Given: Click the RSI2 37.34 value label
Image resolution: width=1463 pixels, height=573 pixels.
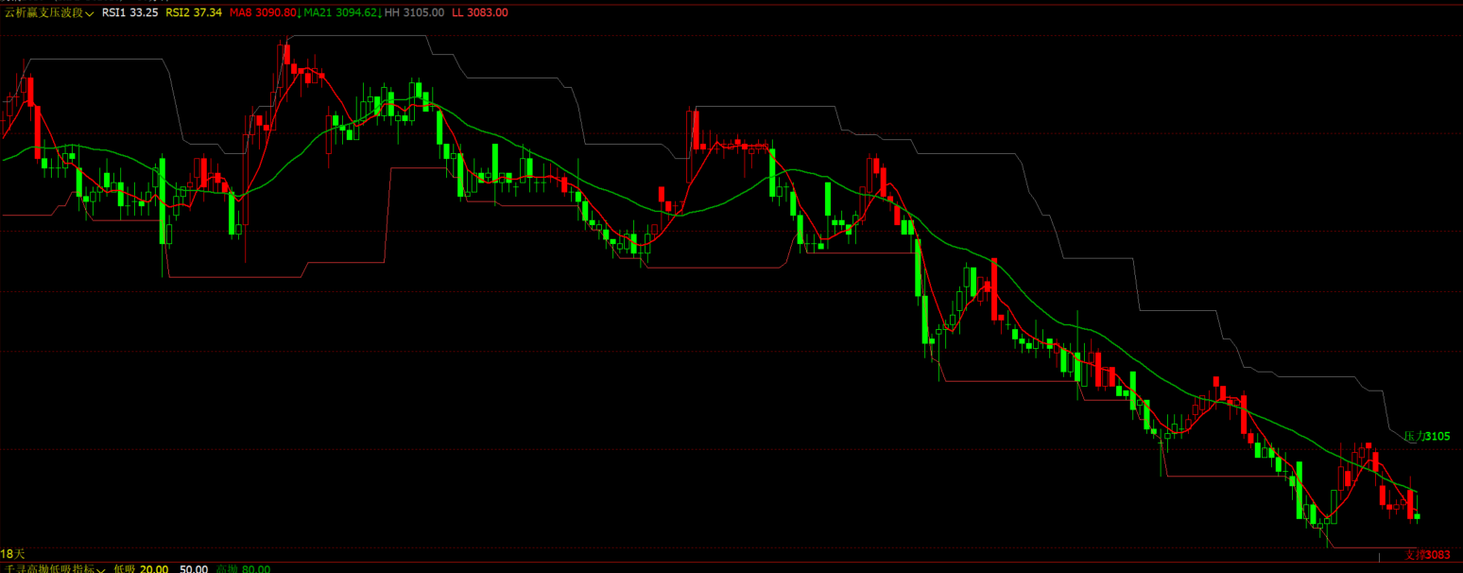Looking at the screenshot, I should (194, 12).
